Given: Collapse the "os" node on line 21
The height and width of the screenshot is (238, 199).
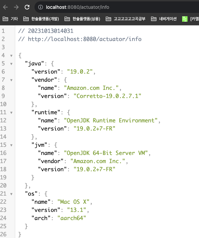Looking at the screenshot, I should pos(11,194).
